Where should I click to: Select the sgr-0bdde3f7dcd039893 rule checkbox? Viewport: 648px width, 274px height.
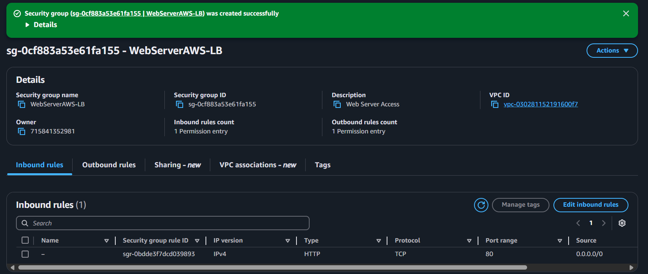[25, 254]
